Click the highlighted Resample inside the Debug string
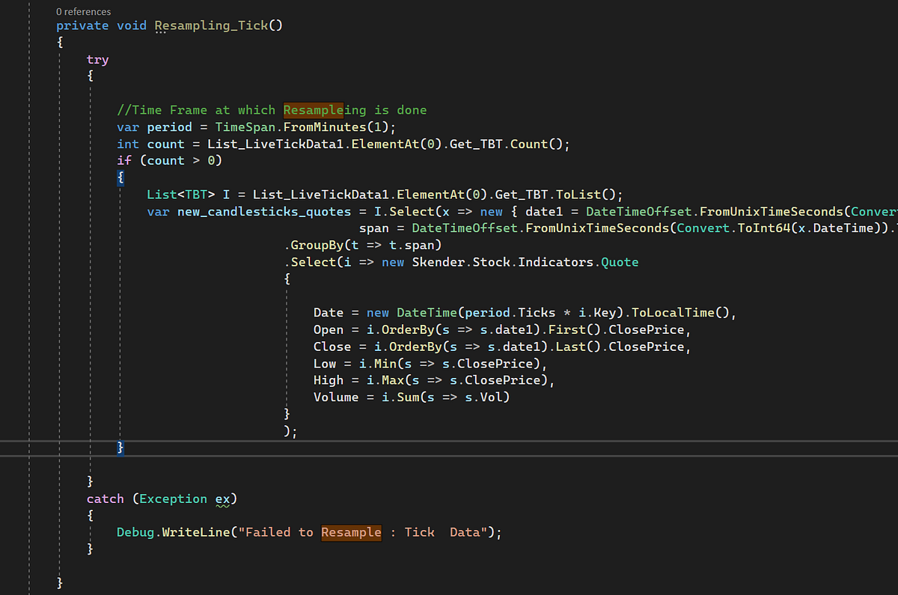 [350, 532]
